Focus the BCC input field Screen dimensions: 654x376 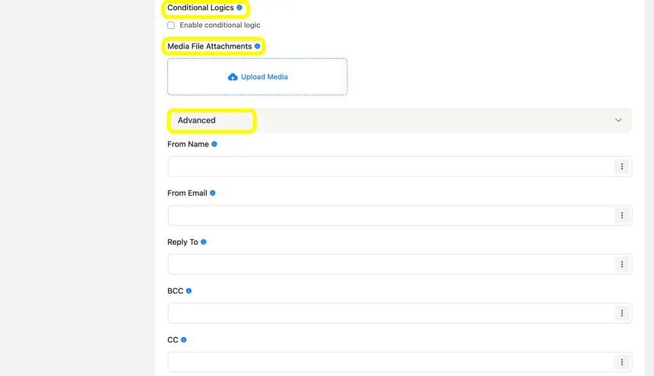tap(400, 313)
